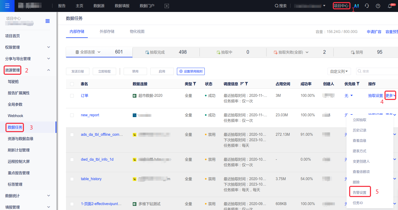
Task: Click the sidebar list toggle icon
Action: (x=48, y=21)
